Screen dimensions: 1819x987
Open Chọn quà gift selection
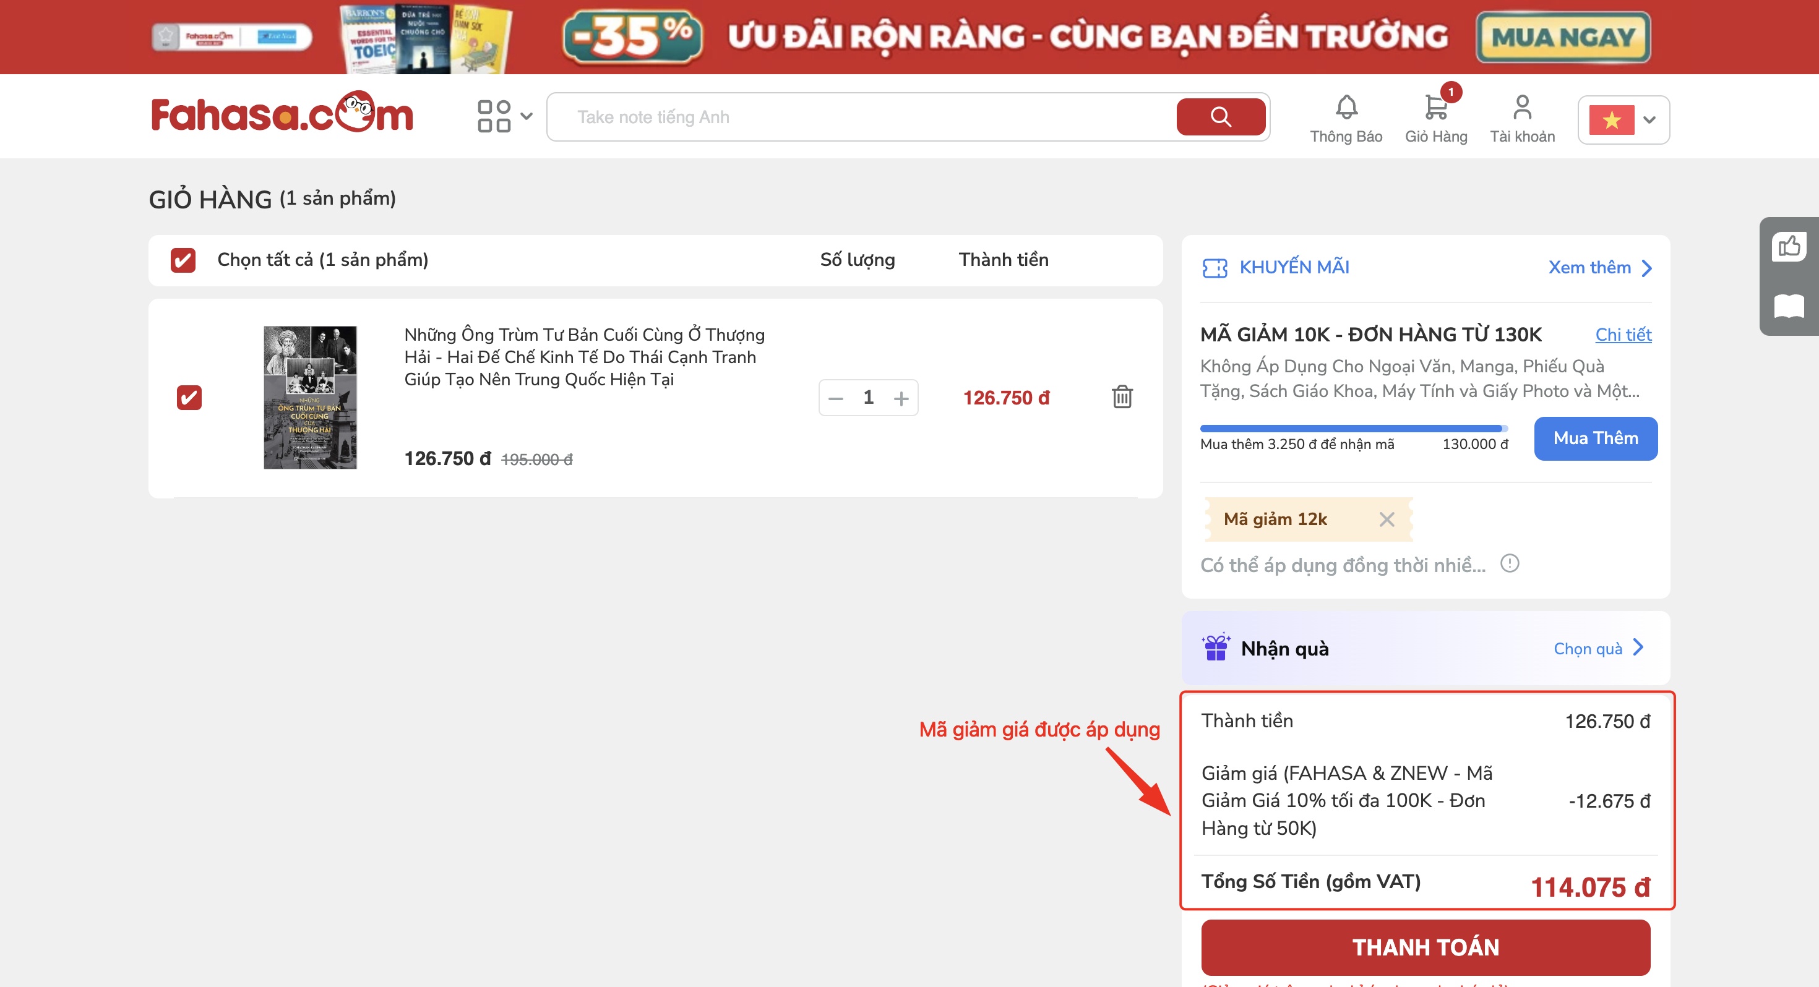pos(1599,648)
